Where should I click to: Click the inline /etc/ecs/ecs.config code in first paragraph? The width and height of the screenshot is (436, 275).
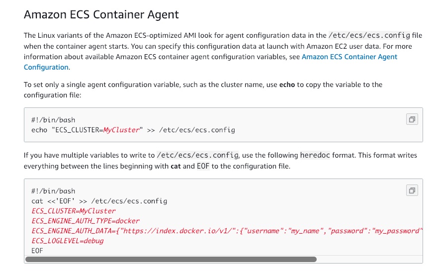pos(369,35)
